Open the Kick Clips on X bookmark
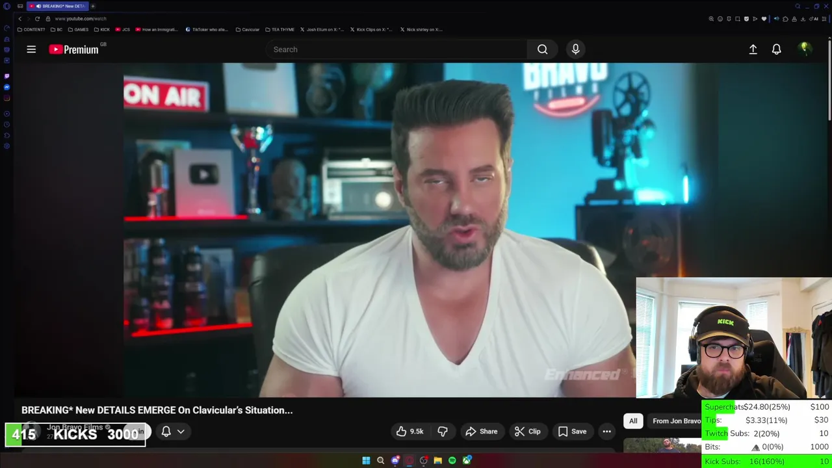 (371, 29)
